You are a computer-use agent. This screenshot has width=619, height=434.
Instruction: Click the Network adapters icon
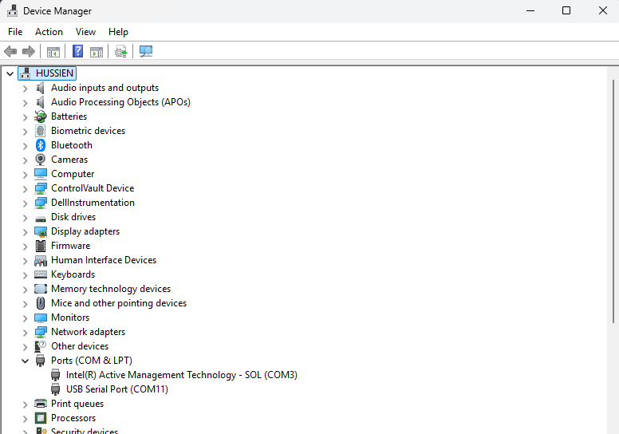[40, 332]
